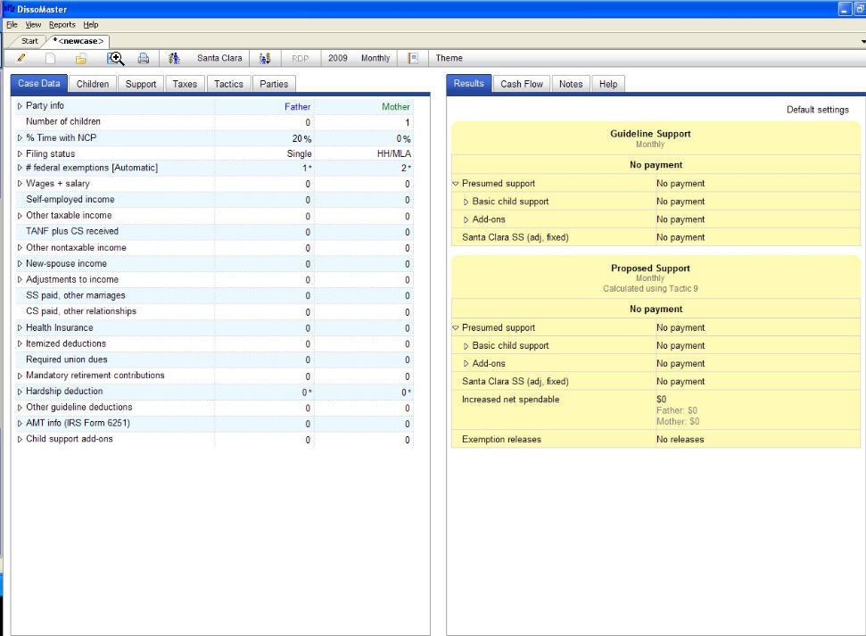866x636 pixels.
Task: Click the people icon left of RDP
Action: [x=265, y=58]
